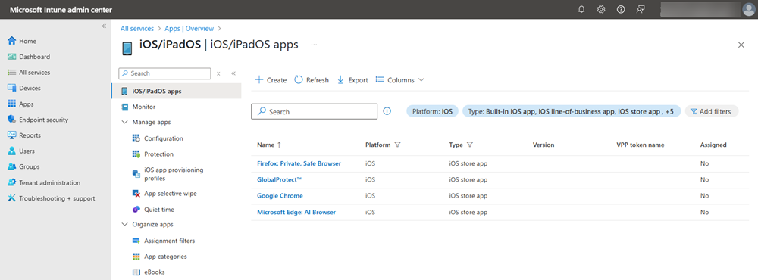Viewport: 758px width, 280px height.
Task: Open Configuration under Manage apps
Action: [164, 138]
